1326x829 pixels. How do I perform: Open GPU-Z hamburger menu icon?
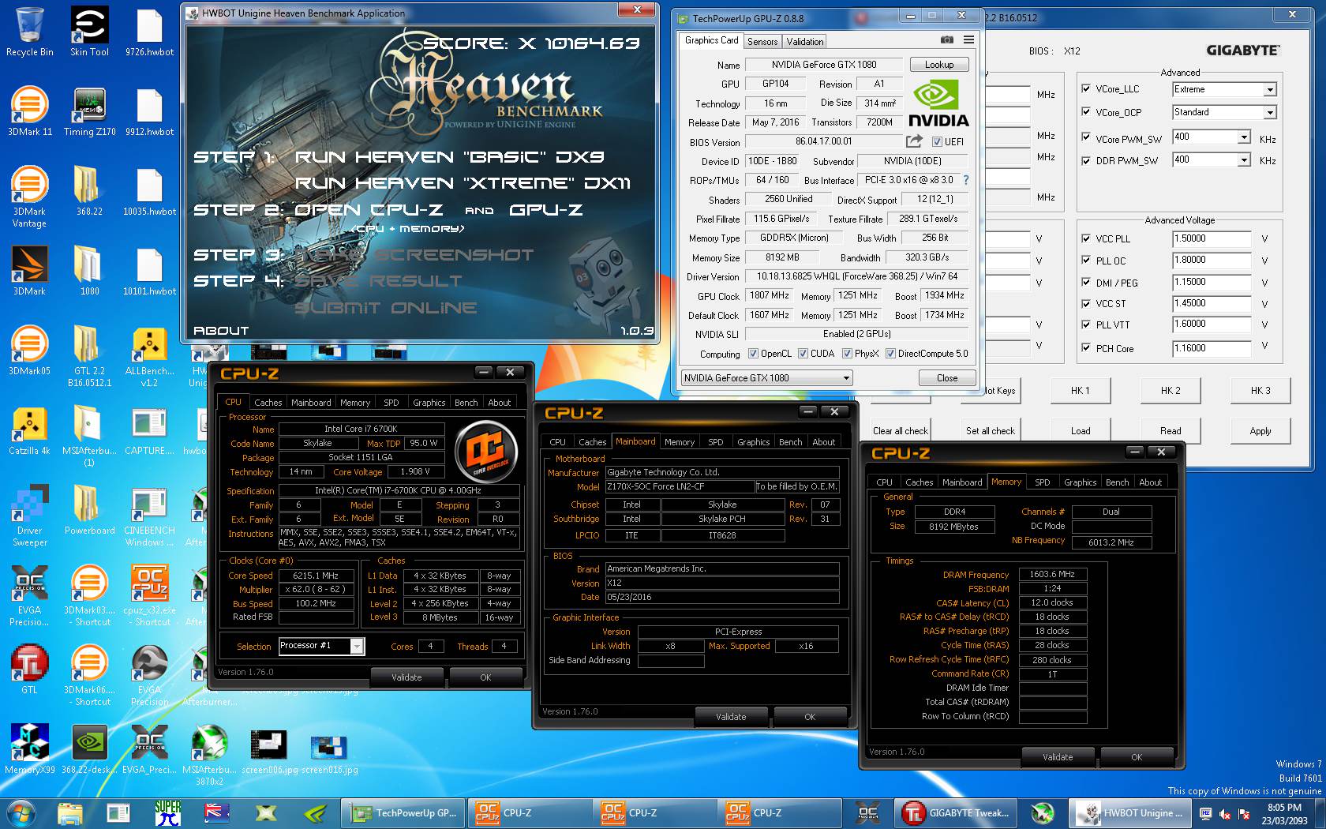pyautogui.click(x=968, y=39)
